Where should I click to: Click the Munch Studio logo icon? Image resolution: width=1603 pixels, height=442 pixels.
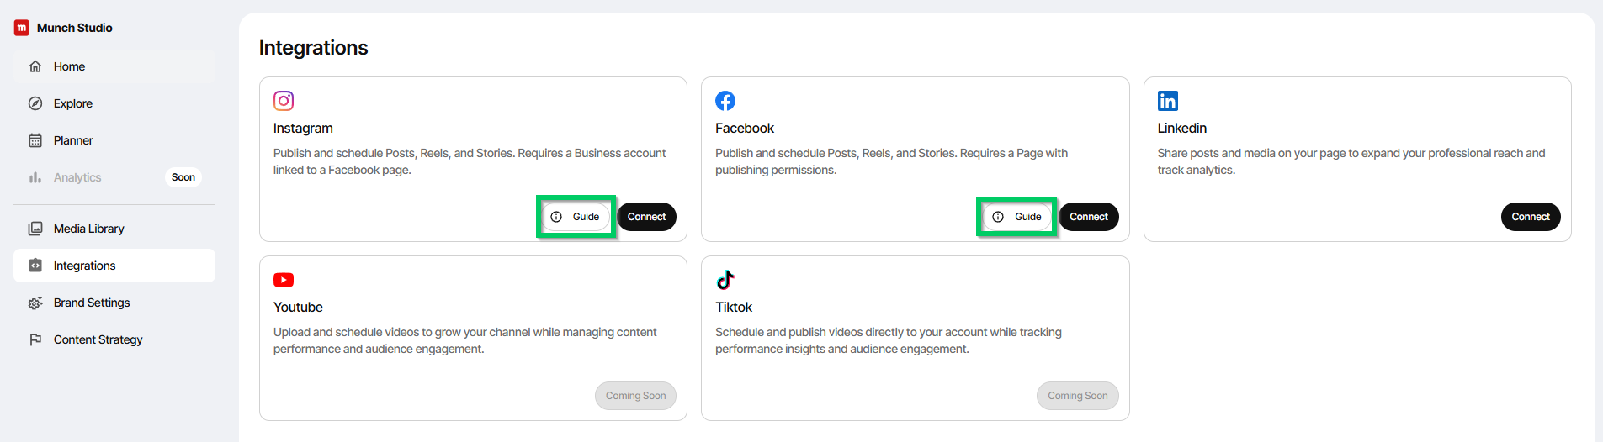pyautogui.click(x=22, y=28)
